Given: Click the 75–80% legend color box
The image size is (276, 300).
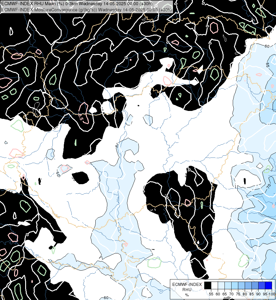Looking at the screenshot, I should tap(242, 285).
